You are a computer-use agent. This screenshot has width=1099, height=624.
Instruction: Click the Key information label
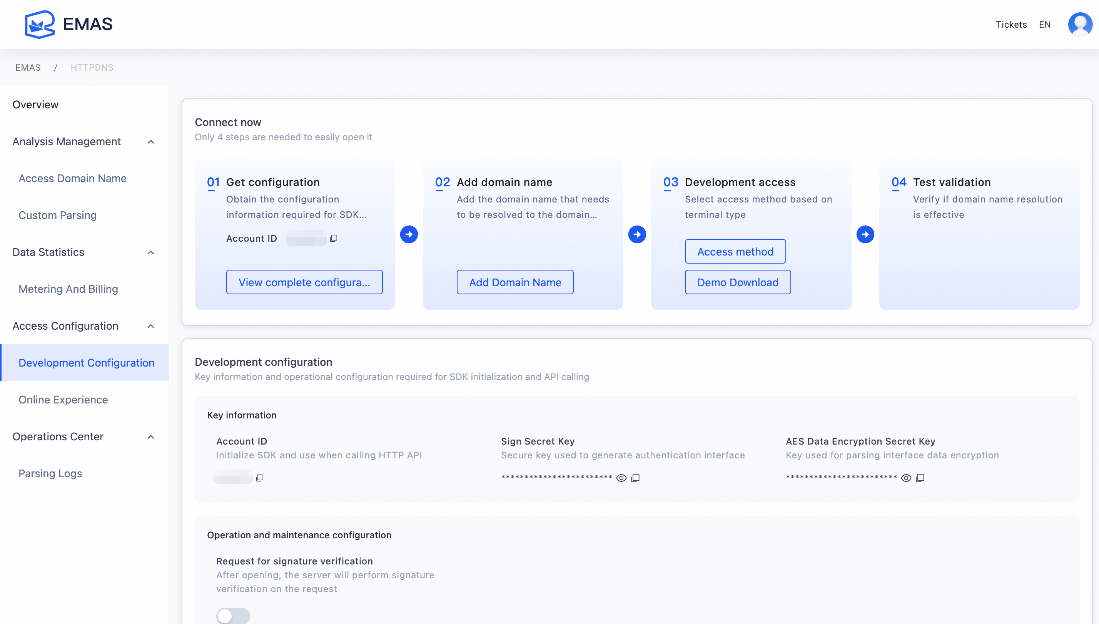coord(242,415)
